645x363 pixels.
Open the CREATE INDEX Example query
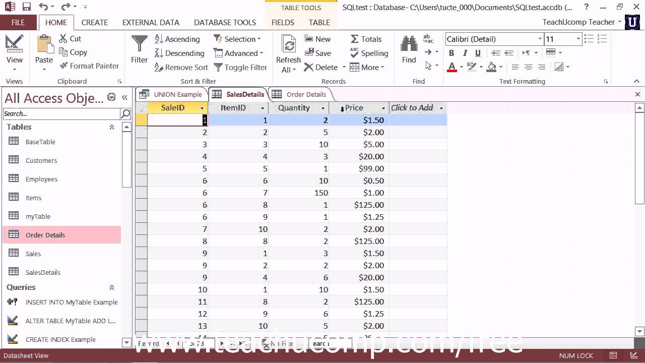pos(61,339)
